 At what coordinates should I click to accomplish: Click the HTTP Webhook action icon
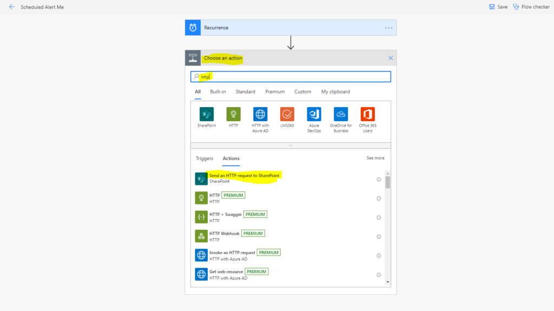(x=201, y=236)
